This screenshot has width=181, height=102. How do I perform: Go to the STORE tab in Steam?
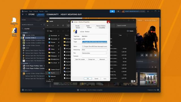pos(31,14)
